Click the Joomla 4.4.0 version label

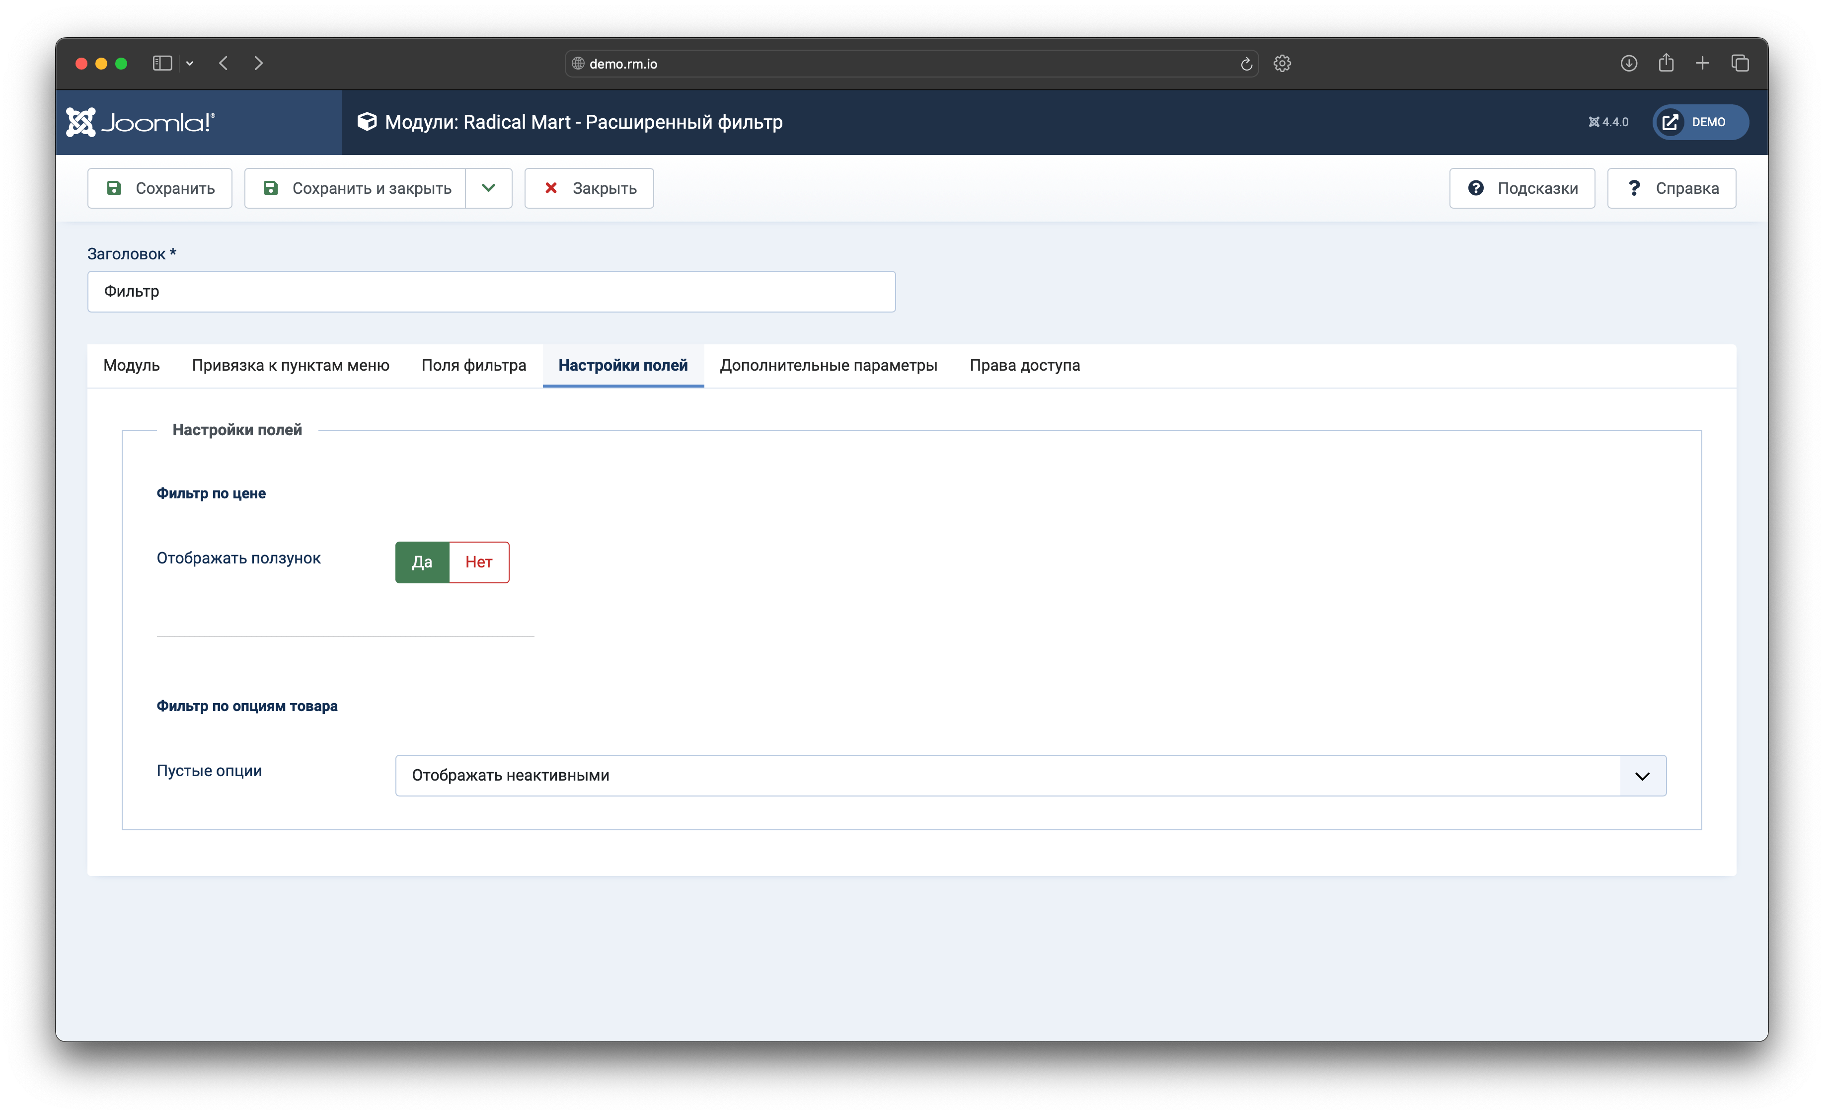[x=1608, y=122]
